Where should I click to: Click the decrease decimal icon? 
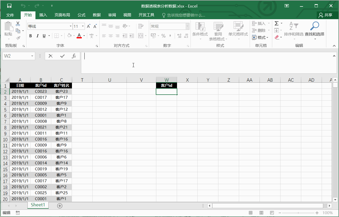[x=186, y=36]
